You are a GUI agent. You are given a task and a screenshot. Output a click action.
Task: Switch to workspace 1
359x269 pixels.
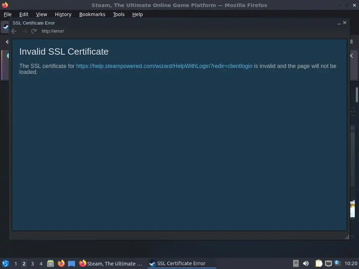click(15, 264)
